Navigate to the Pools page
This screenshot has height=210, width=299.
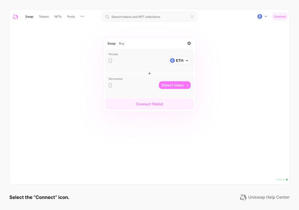pyautogui.click(x=71, y=17)
